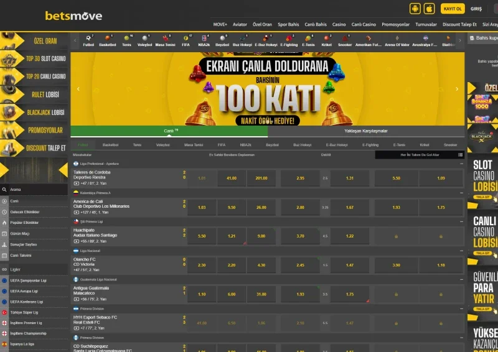Viewport: 498px width, 352px height.
Task: Click the search magnifier icon beside Arama
Action: 4,190
